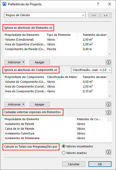The height and width of the screenshot is (170, 116).
Task: Click 2,50 m³ value in Element table
Action: tap(88, 40)
